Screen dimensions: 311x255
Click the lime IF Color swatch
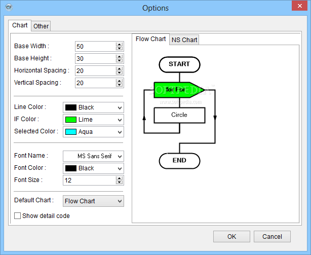[x=71, y=120]
